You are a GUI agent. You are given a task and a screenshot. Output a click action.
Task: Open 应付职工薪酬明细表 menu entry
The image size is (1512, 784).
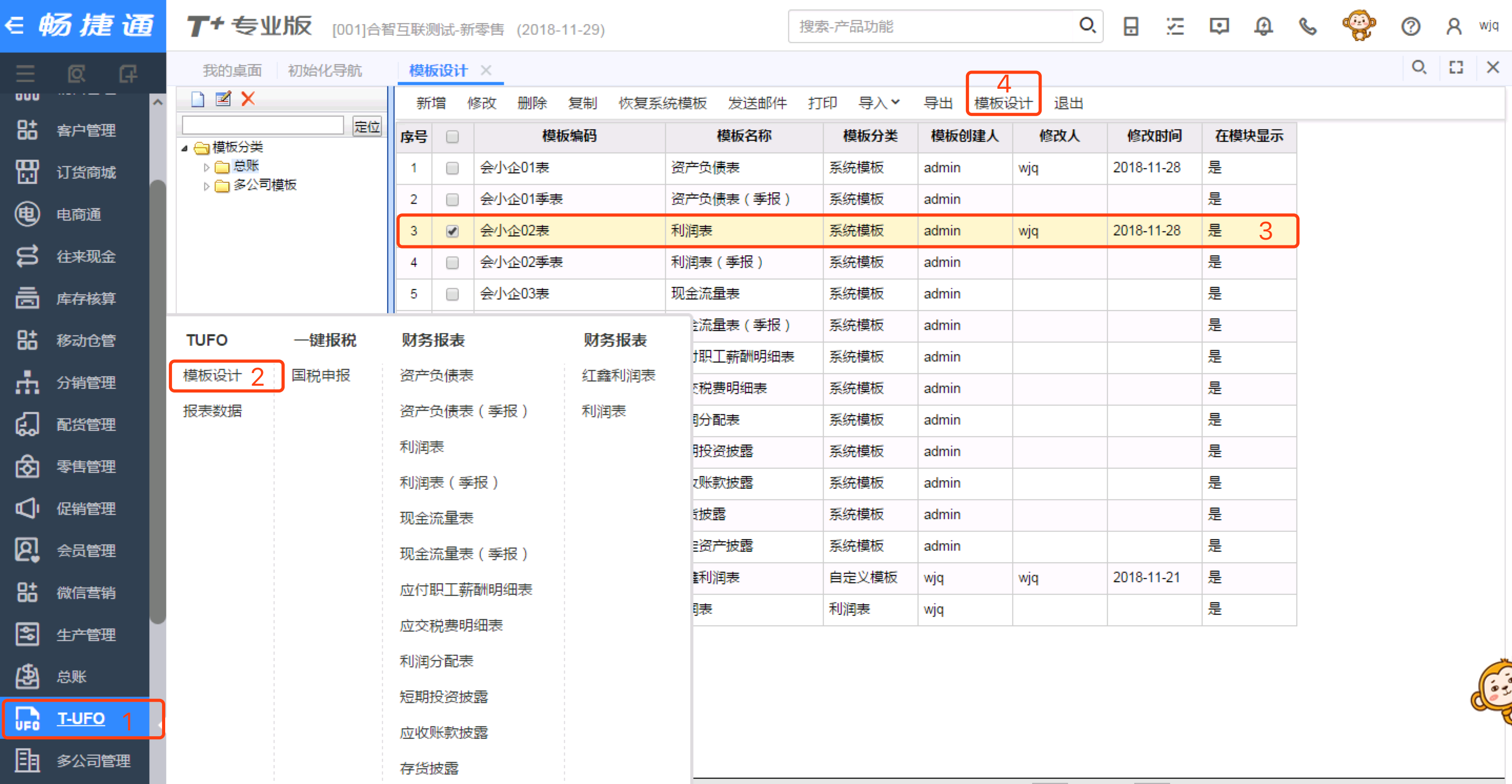click(466, 590)
